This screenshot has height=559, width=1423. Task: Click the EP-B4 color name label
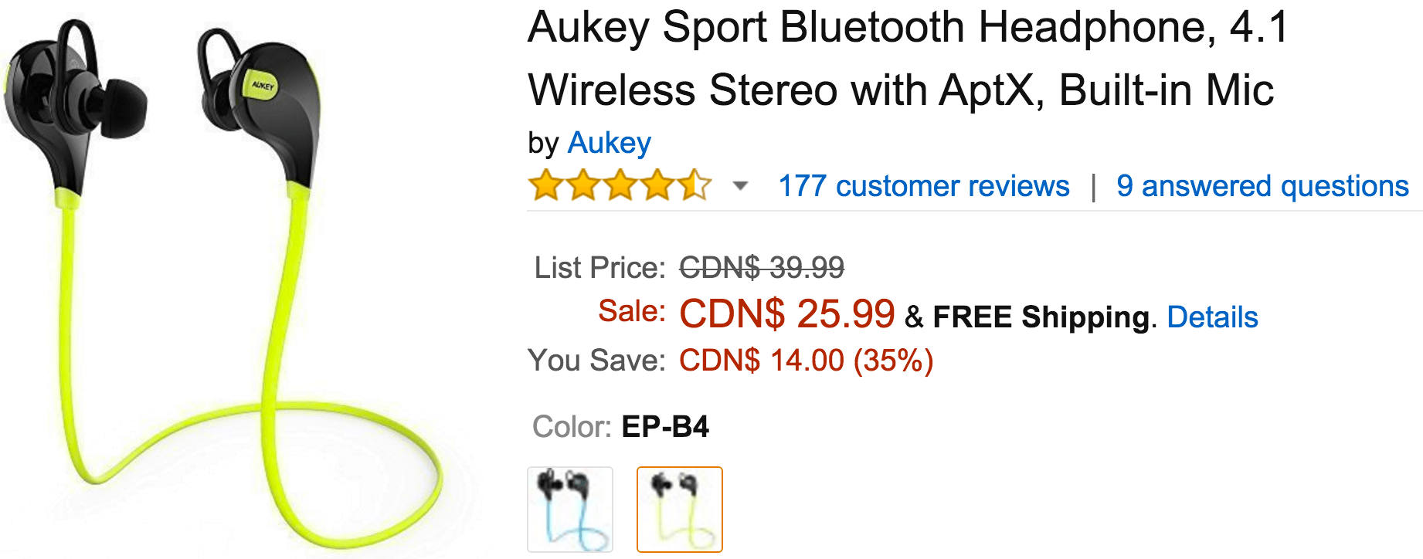(665, 427)
